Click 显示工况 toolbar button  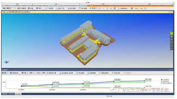pyautogui.click(x=60, y=8)
